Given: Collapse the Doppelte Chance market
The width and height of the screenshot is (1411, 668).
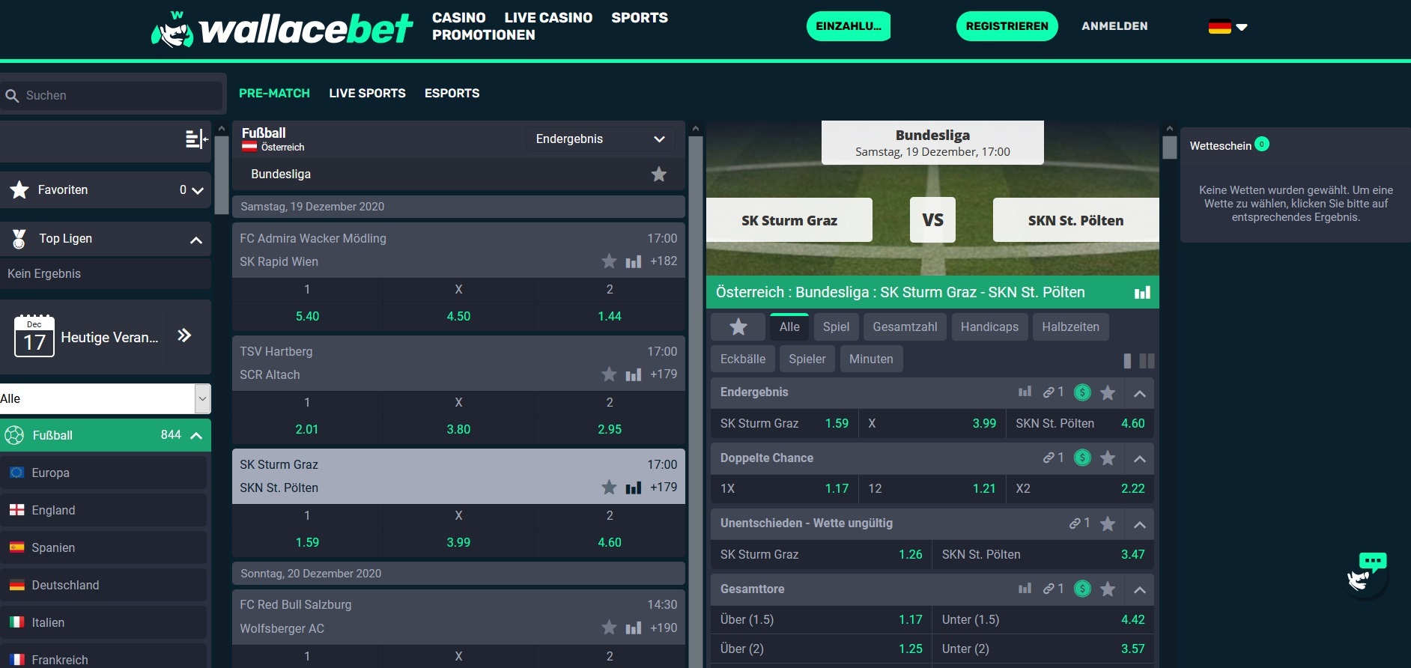Looking at the screenshot, I should (x=1140, y=458).
